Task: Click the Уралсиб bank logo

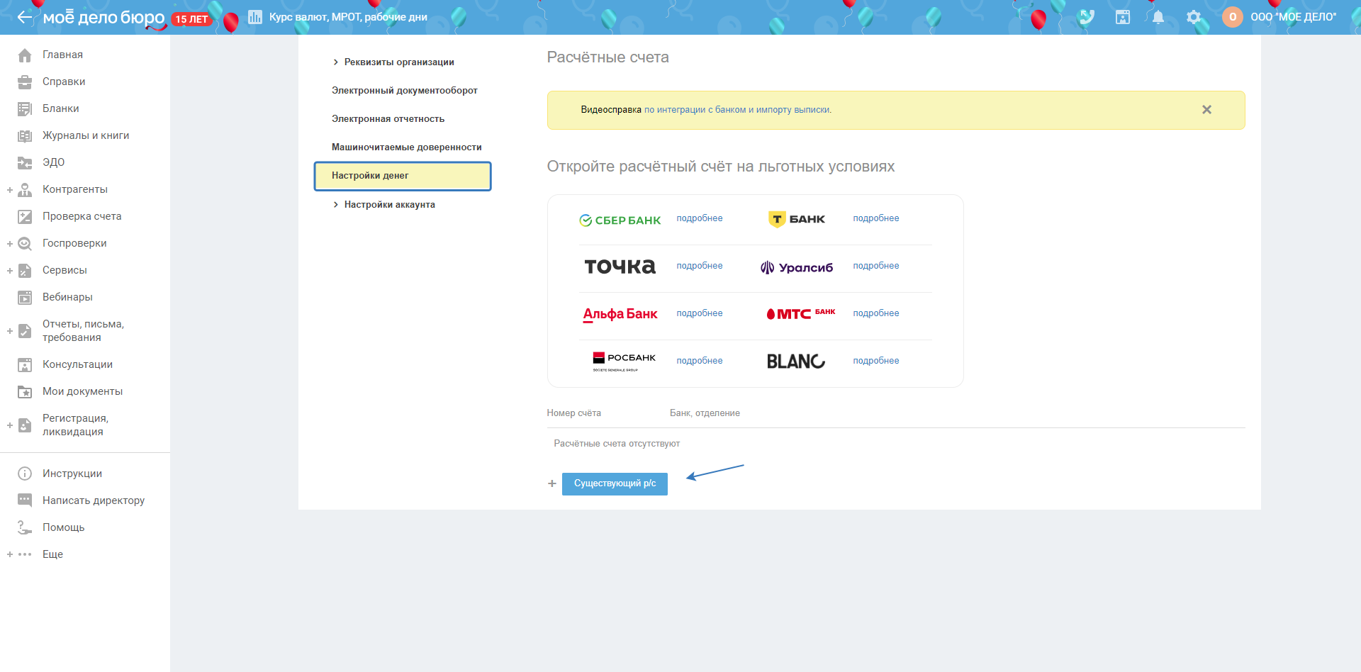Action: point(797,267)
